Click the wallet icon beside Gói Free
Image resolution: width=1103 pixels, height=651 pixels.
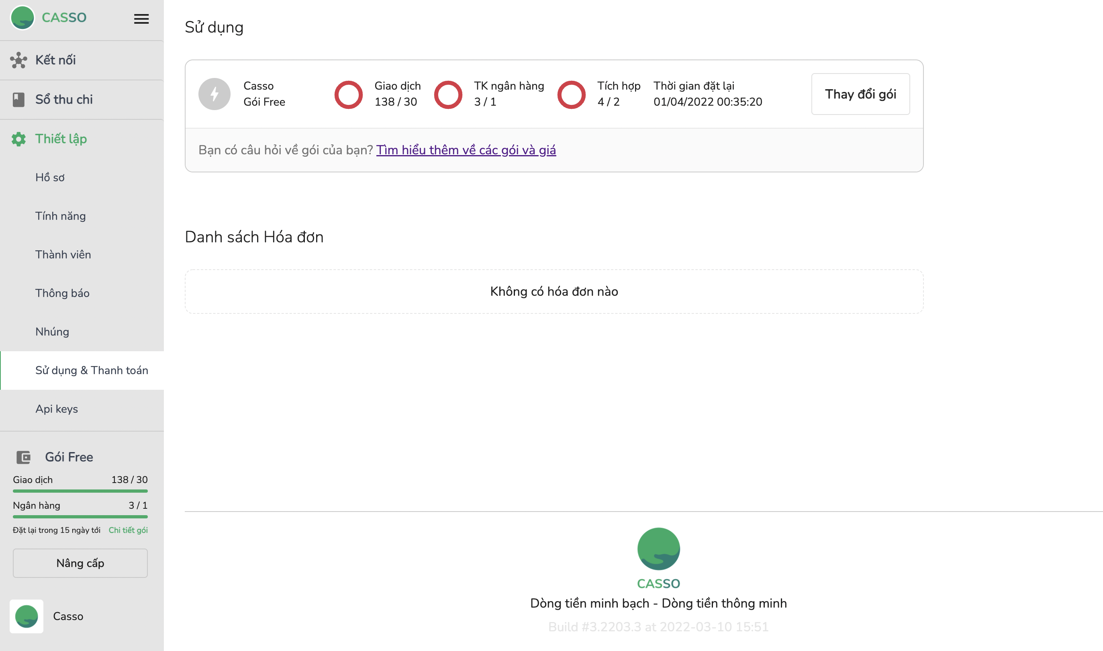pyautogui.click(x=23, y=457)
